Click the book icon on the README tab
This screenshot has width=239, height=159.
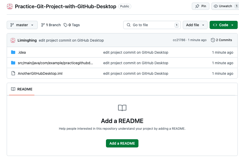point(13,89)
